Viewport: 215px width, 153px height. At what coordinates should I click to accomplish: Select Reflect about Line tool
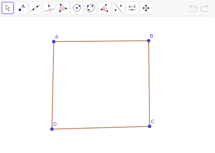(x=118, y=8)
